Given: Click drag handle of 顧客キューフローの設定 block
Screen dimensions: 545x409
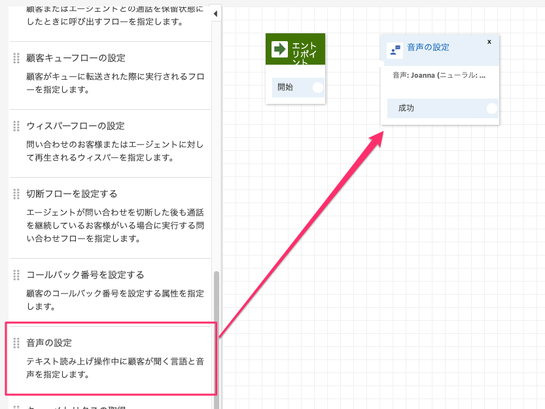Looking at the screenshot, I should click(16, 58).
